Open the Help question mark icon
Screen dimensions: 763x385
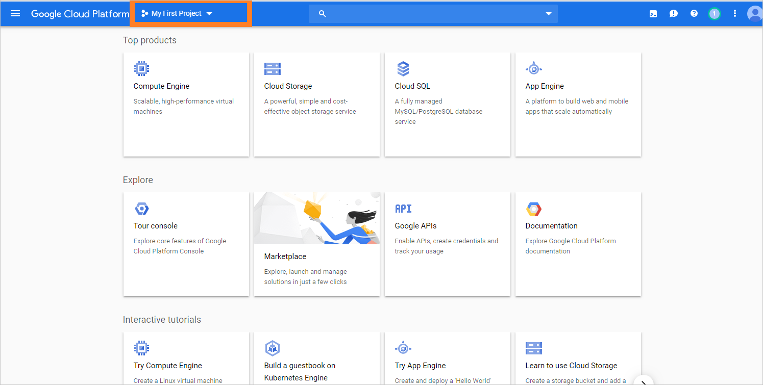pyautogui.click(x=694, y=14)
